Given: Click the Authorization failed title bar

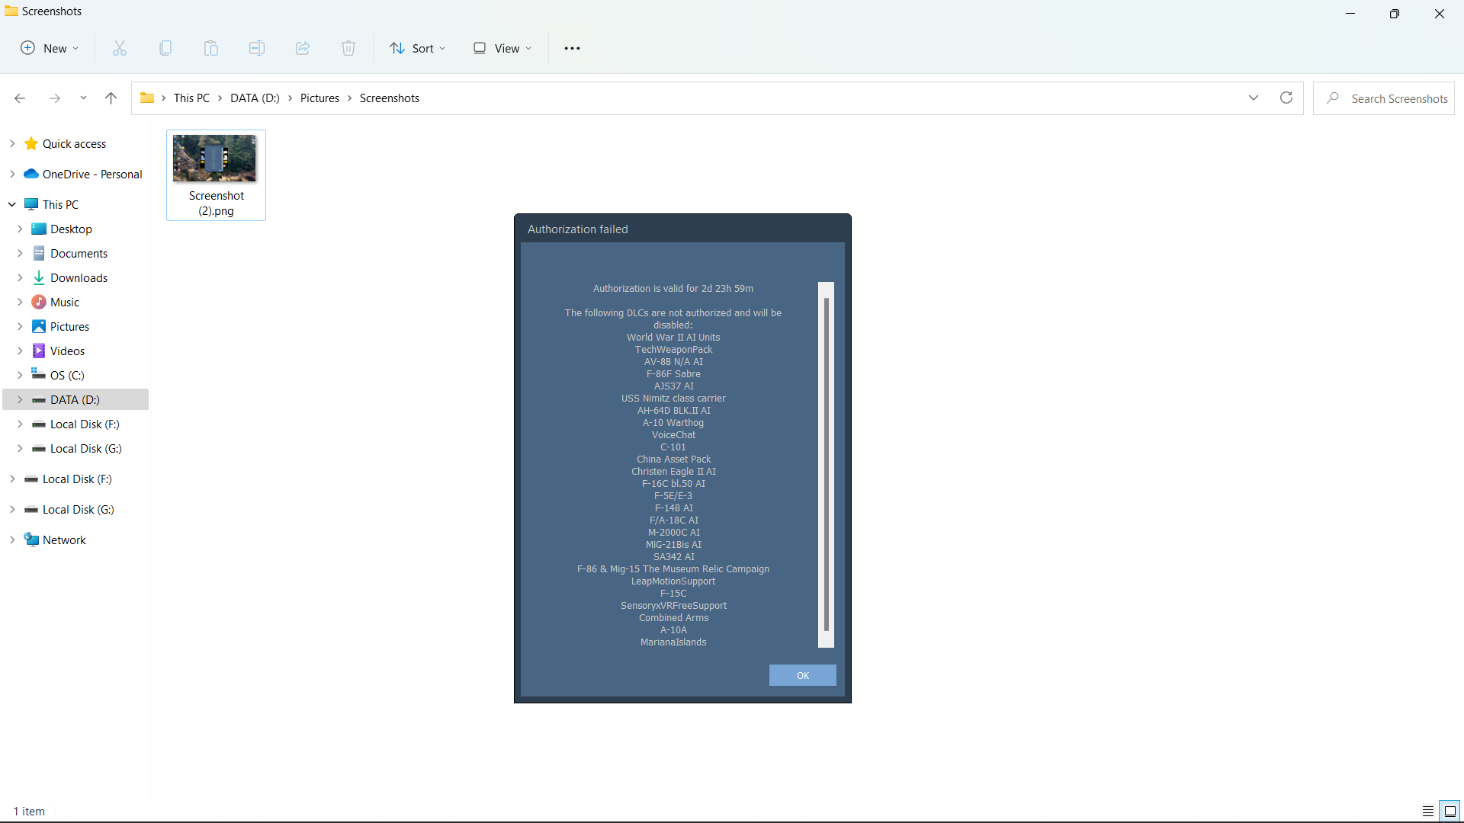Looking at the screenshot, I should pyautogui.click(x=682, y=229).
